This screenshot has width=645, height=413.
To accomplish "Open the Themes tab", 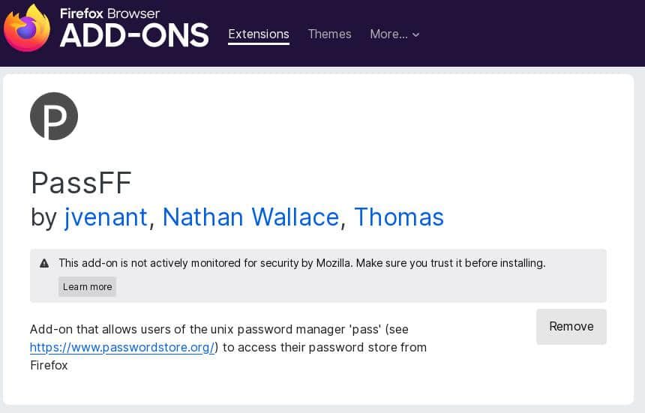I will (329, 34).
